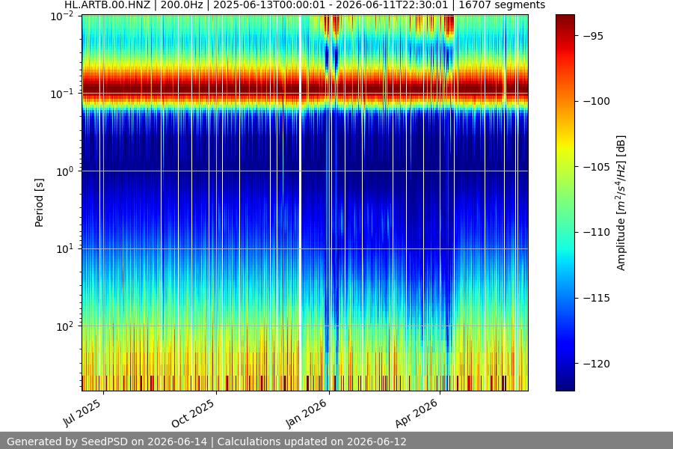Click the 10⁻² y-axis tick label
The width and height of the screenshot is (673, 449).
click(x=62, y=16)
